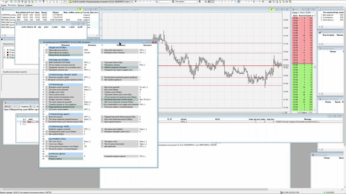Select the hand pan tool in chart toolbar
The image size is (346, 194).
(x=238, y=2)
